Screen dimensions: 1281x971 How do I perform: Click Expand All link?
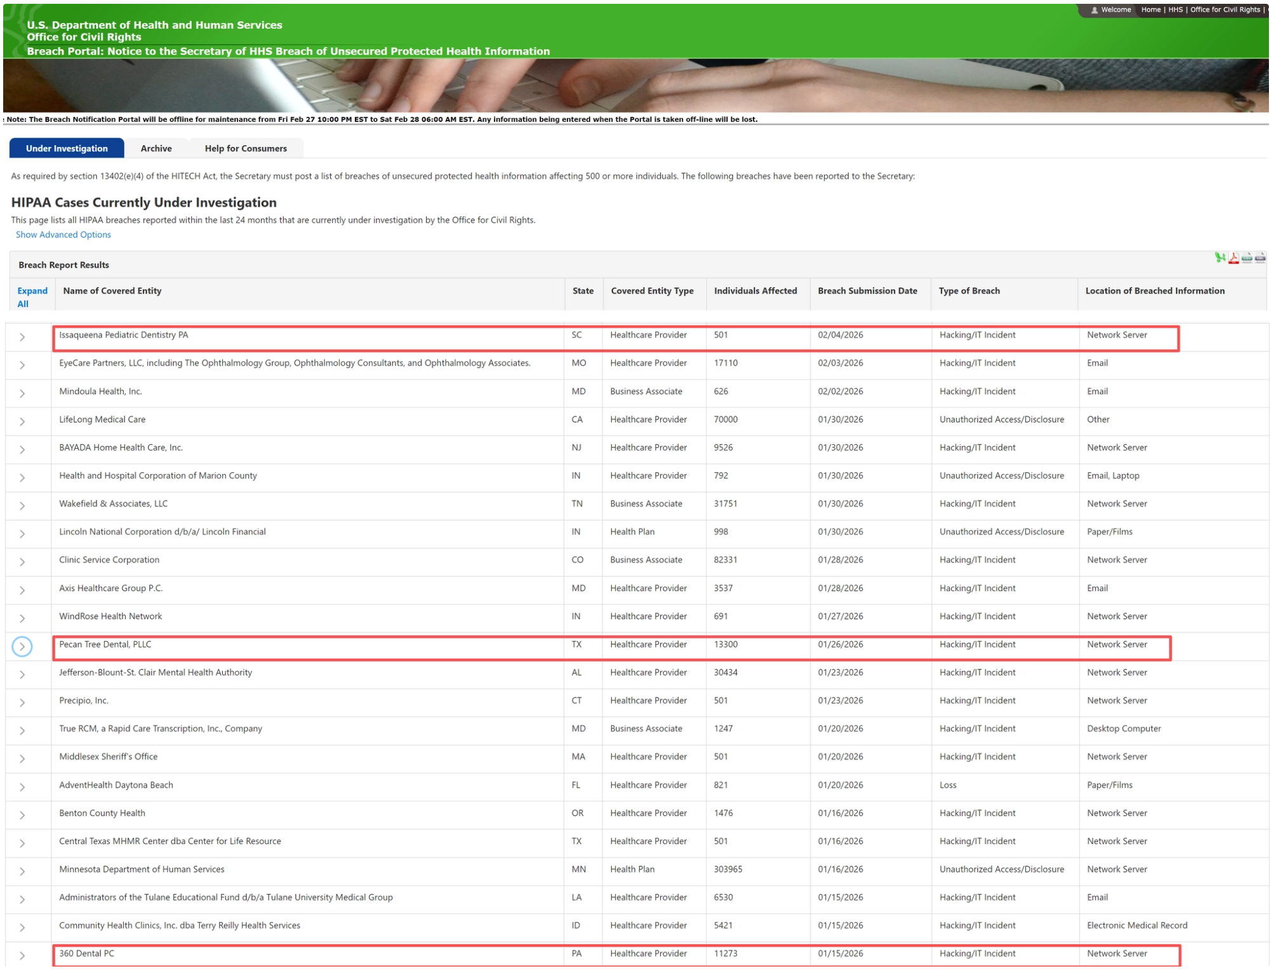click(32, 297)
